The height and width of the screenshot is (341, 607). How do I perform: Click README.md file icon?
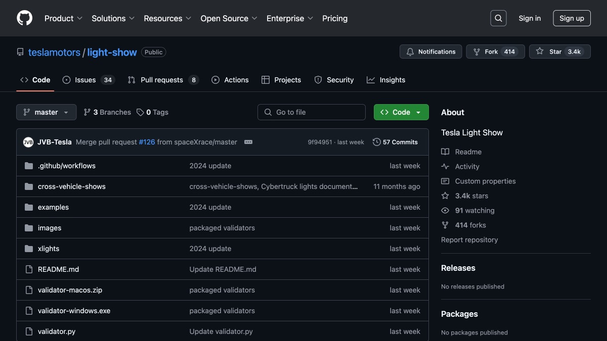[x=29, y=269]
